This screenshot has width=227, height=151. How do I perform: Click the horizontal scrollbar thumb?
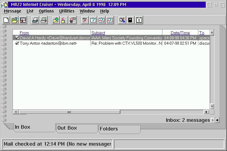[69, 112]
